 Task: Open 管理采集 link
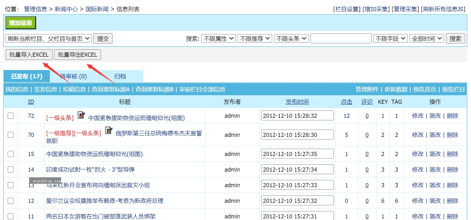[x=405, y=9]
